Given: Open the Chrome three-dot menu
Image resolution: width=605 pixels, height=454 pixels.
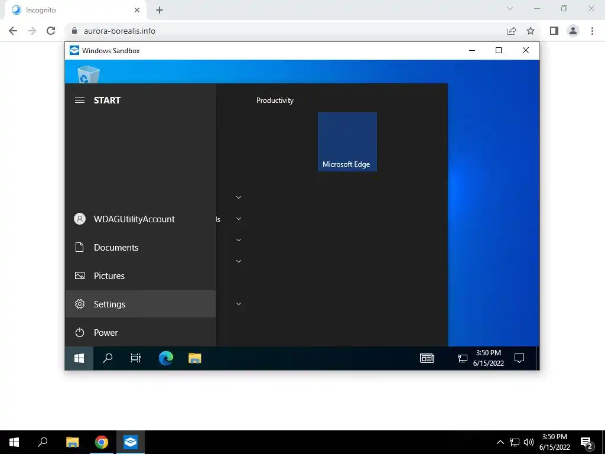Looking at the screenshot, I should 592,31.
